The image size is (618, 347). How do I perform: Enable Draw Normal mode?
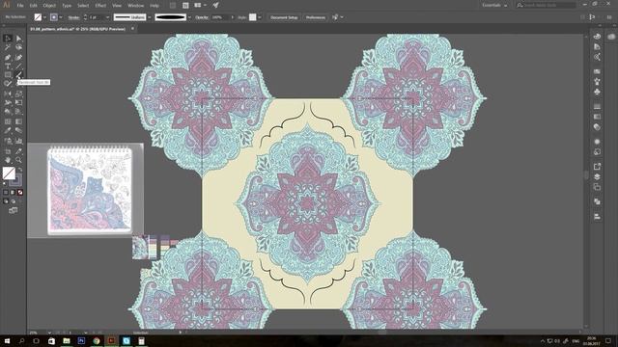pyautogui.click(x=6, y=201)
